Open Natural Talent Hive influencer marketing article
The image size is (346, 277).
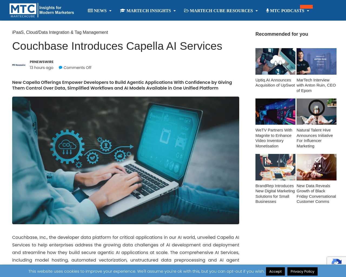315,138
